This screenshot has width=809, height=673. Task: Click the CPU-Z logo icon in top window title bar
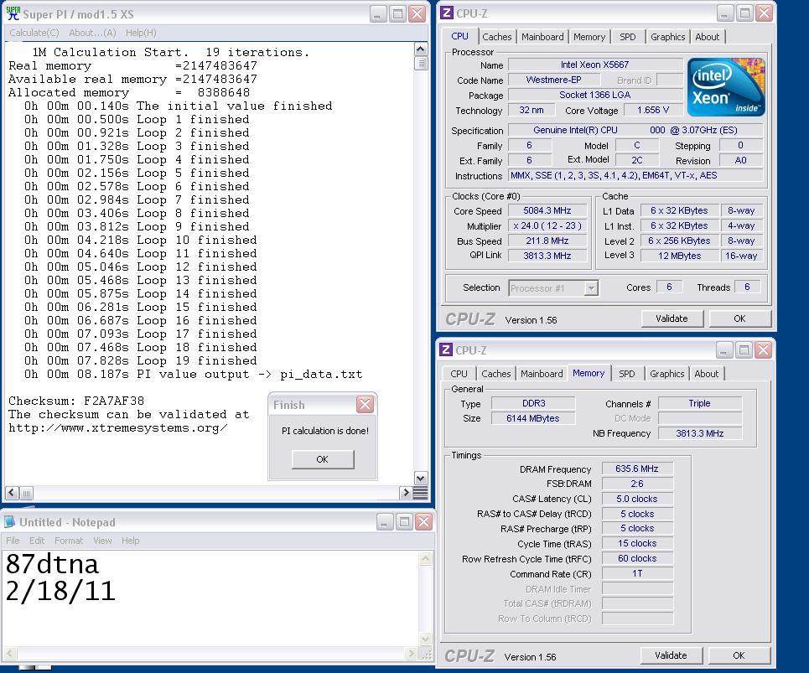tap(446, 13)
